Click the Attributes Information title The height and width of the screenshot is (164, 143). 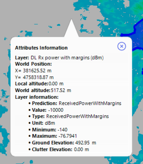pyautogui.click(x=41, y=48)
